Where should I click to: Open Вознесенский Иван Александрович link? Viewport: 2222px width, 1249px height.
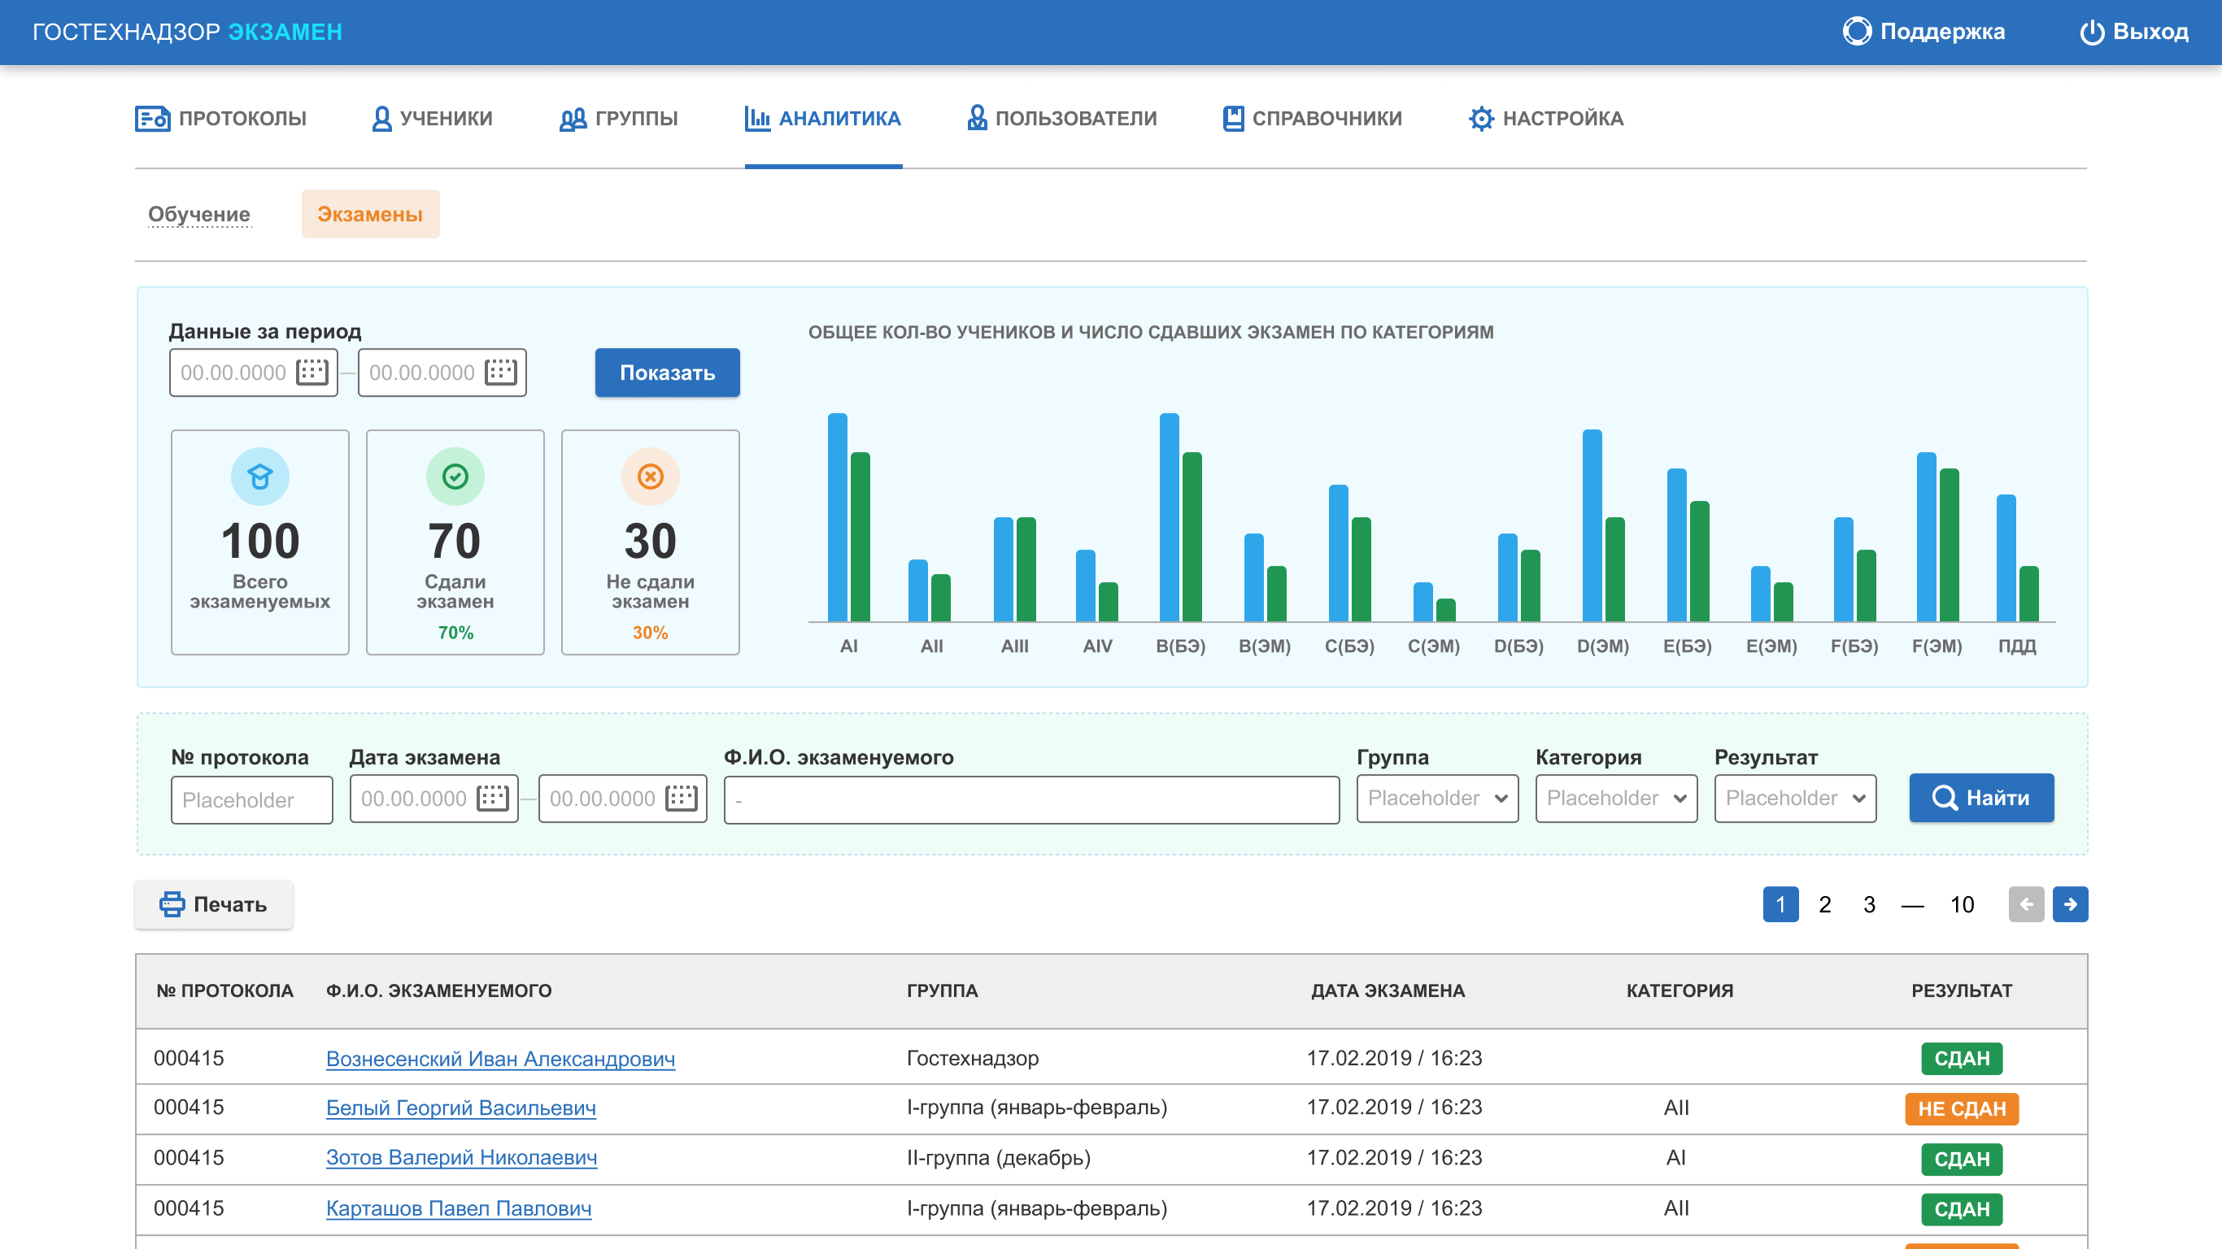pyautogui.click(x=500, y=1059)
